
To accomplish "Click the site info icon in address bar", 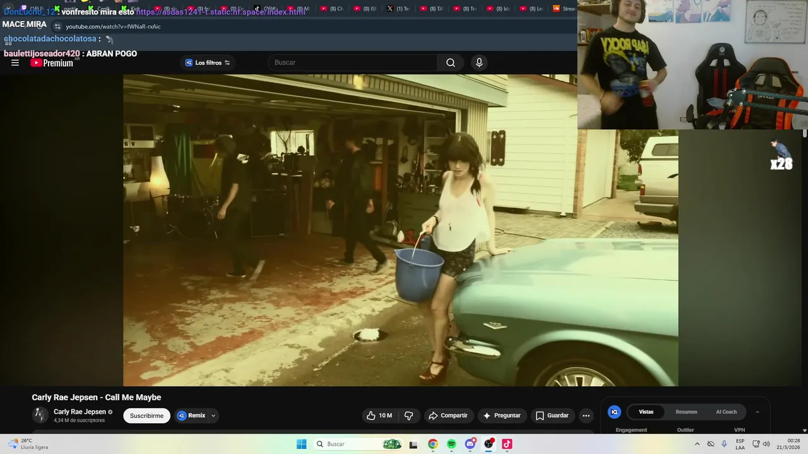I will coord(57,26).
